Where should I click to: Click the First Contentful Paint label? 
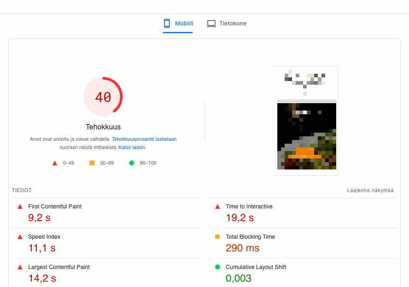55,207
